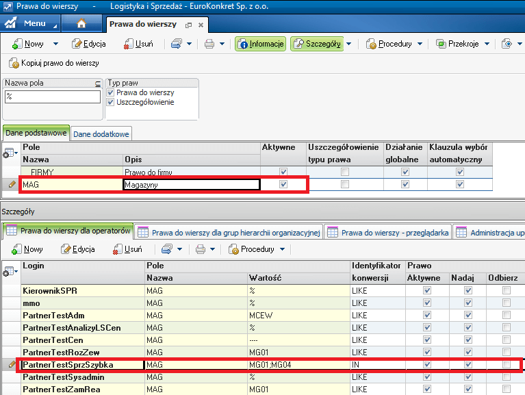
Task: Click the Procedury icon in Szczegóły toolbar
Action: tap(233, 249)
